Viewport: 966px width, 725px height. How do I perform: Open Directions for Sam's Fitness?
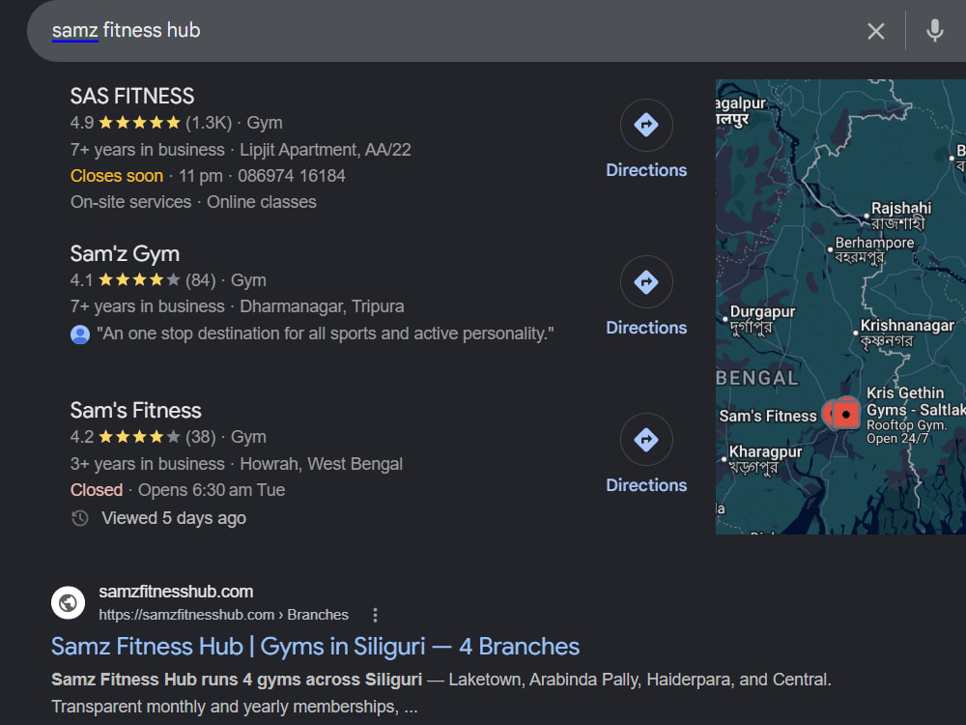pos(645,440)
